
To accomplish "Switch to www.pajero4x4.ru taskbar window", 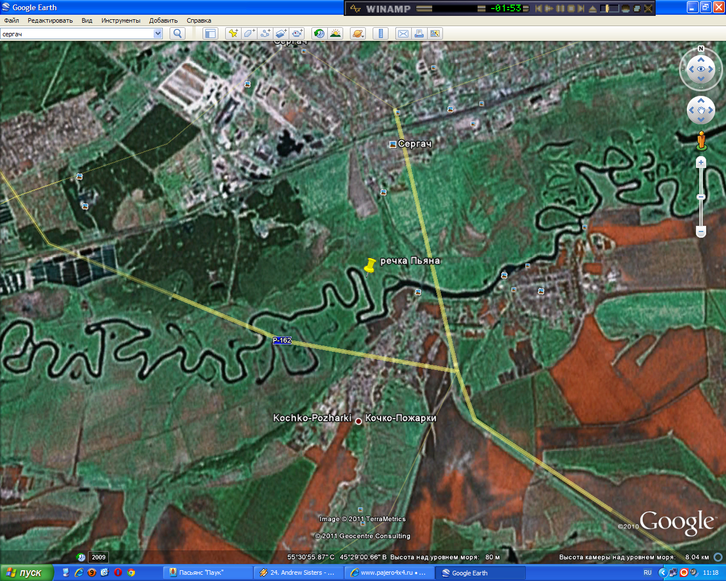I will [x=389, y=572].
